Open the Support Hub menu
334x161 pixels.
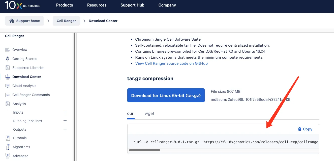point(132,5)
